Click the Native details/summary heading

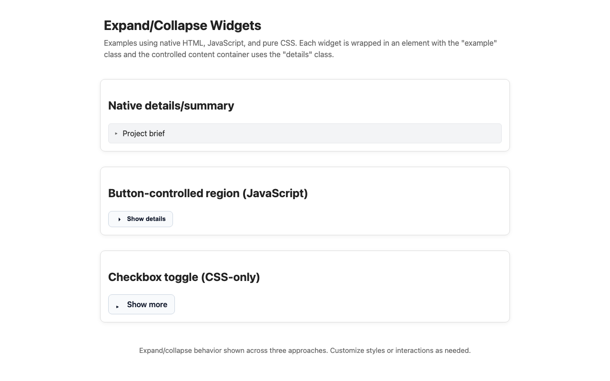[x=171, y=106]
